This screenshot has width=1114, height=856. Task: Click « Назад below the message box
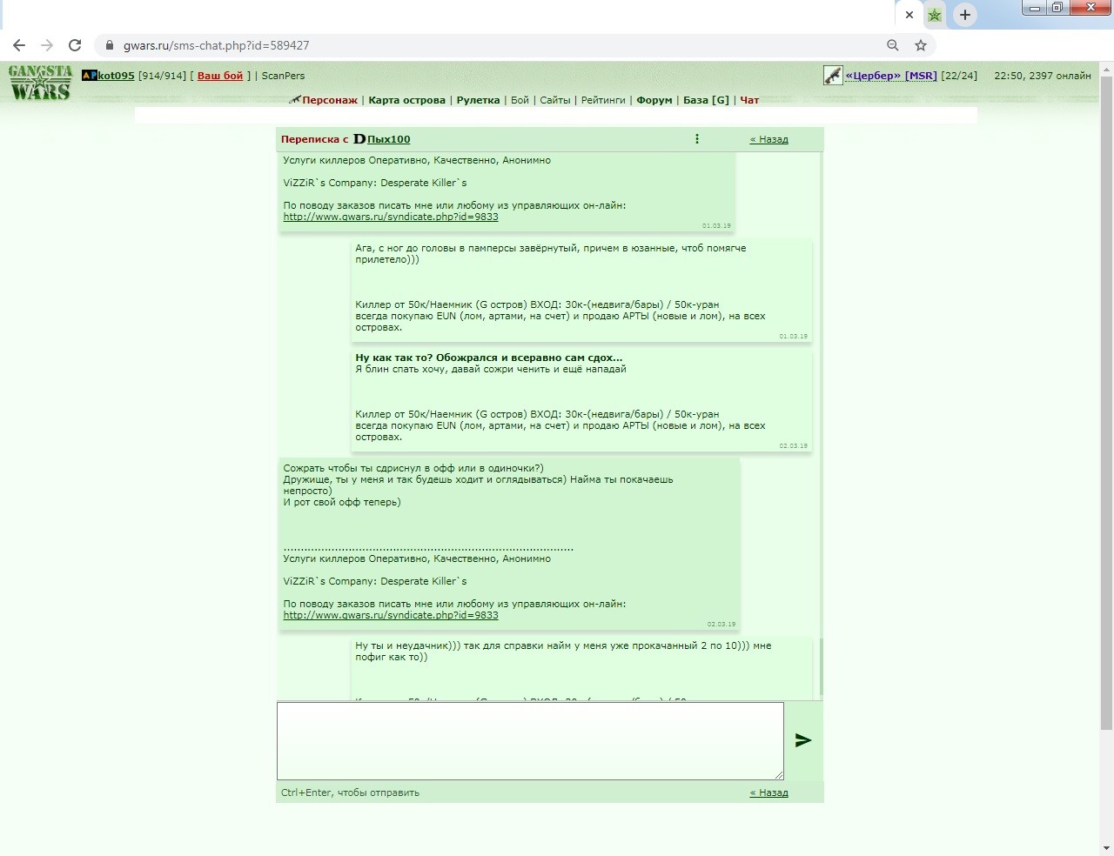[769, 792]
